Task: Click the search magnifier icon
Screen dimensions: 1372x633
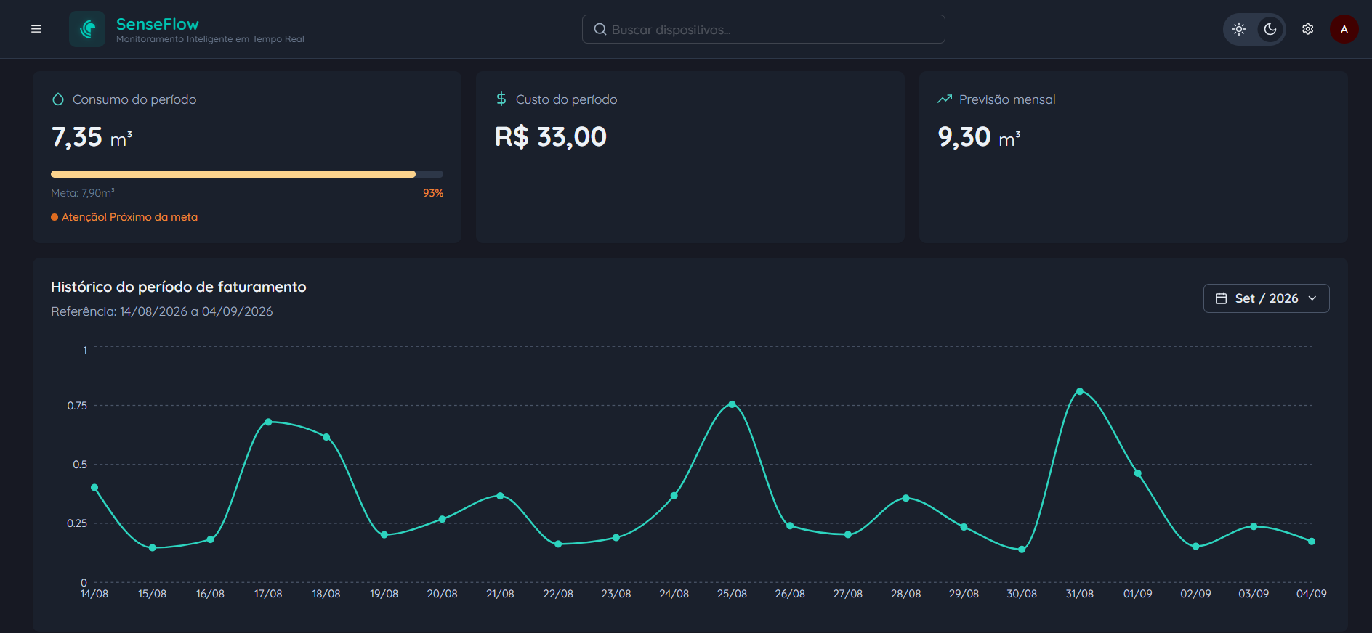Action: point(600,29)
